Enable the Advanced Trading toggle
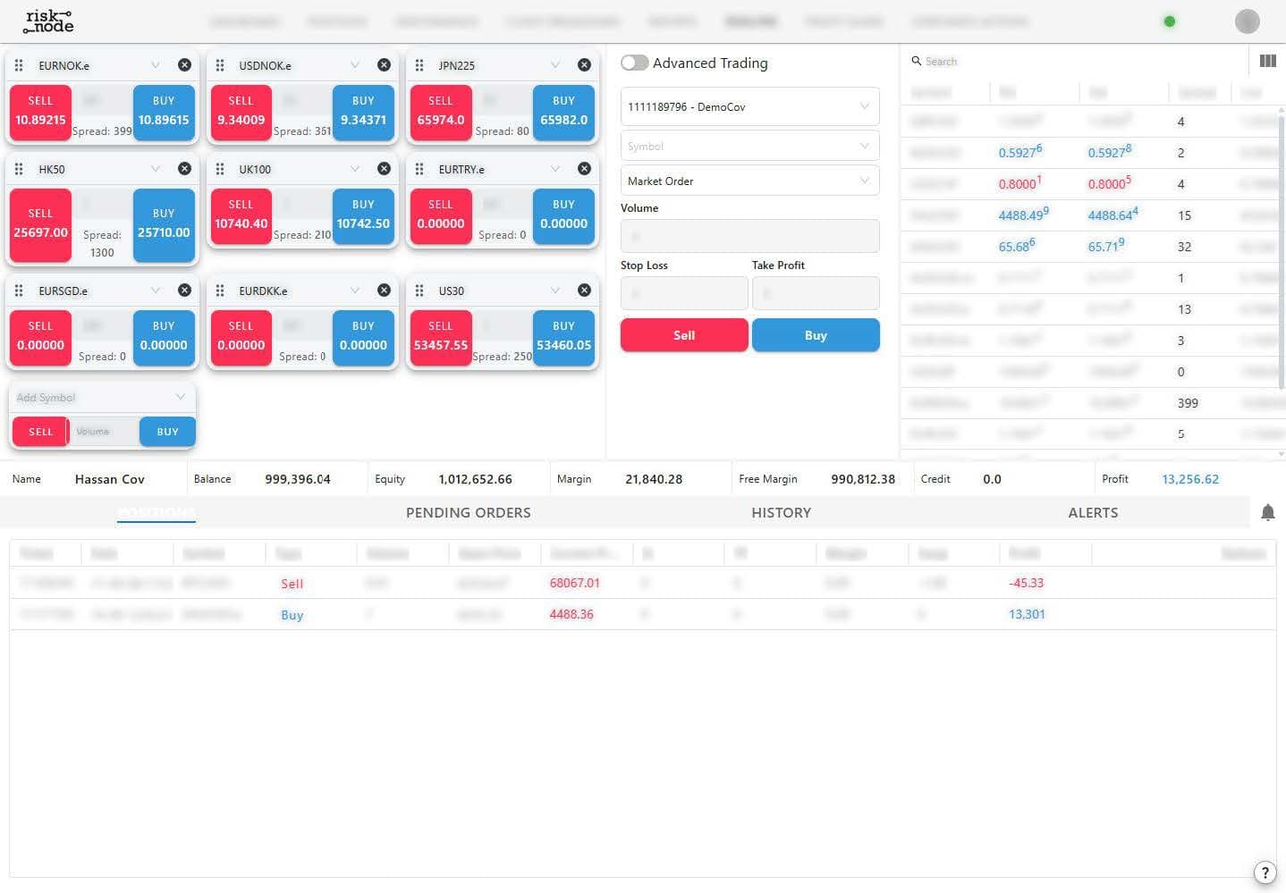Screen dimensions: 1286x893 (634, 63)
